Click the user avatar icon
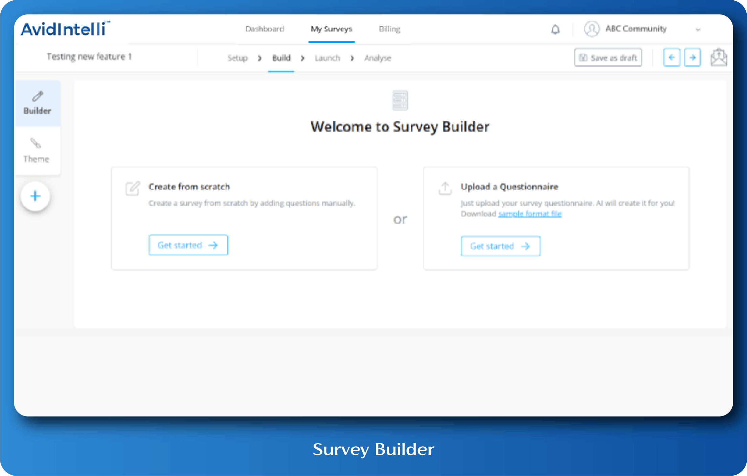This screenshot has width=747, height=476. click(592, 29)
